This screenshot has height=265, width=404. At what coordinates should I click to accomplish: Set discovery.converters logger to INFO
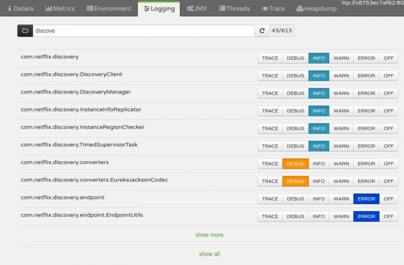pyautogui.click(x=319, y=164)
